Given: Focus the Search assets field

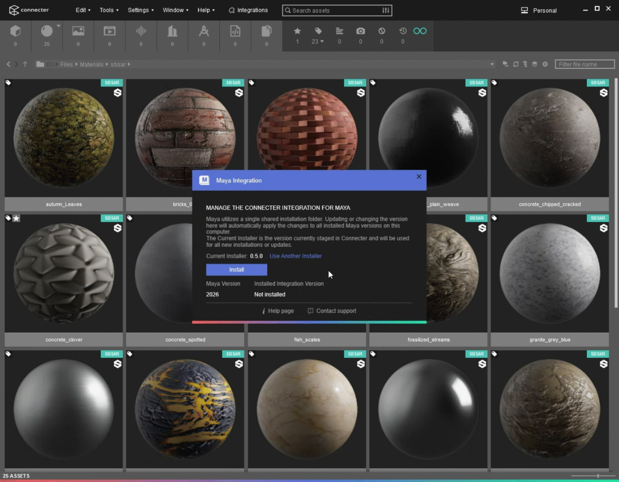Looking at the screenshot, I should click(x=337, y=10).
